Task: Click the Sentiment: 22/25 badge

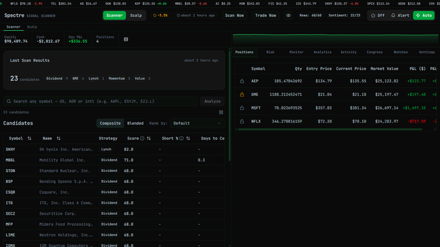Action: [x=344, y=15]
